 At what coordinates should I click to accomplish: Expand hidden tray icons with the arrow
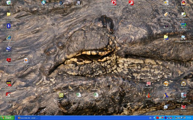[155, 118]
